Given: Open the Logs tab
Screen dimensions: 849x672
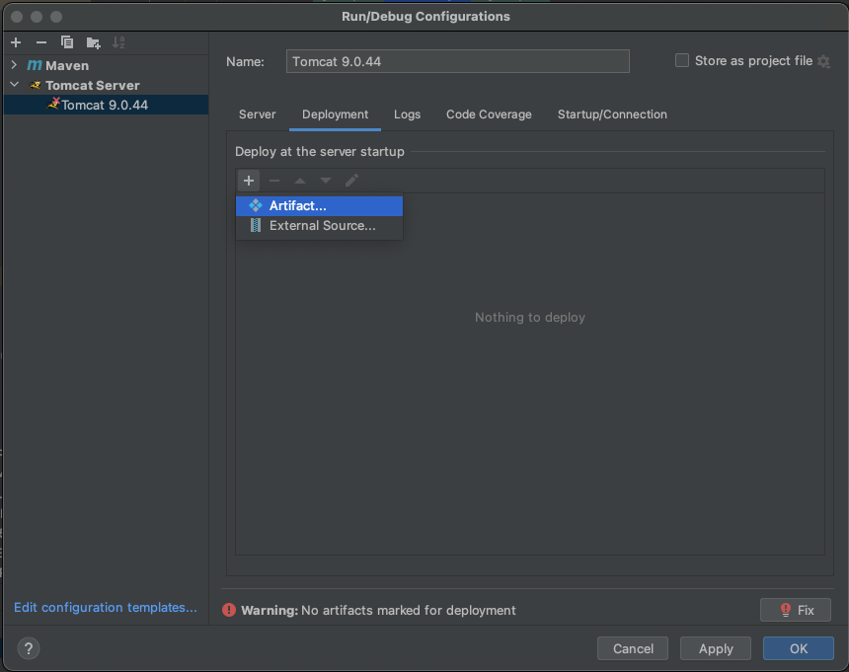Looking at the screenshot, I should click(x=407, y=114).
